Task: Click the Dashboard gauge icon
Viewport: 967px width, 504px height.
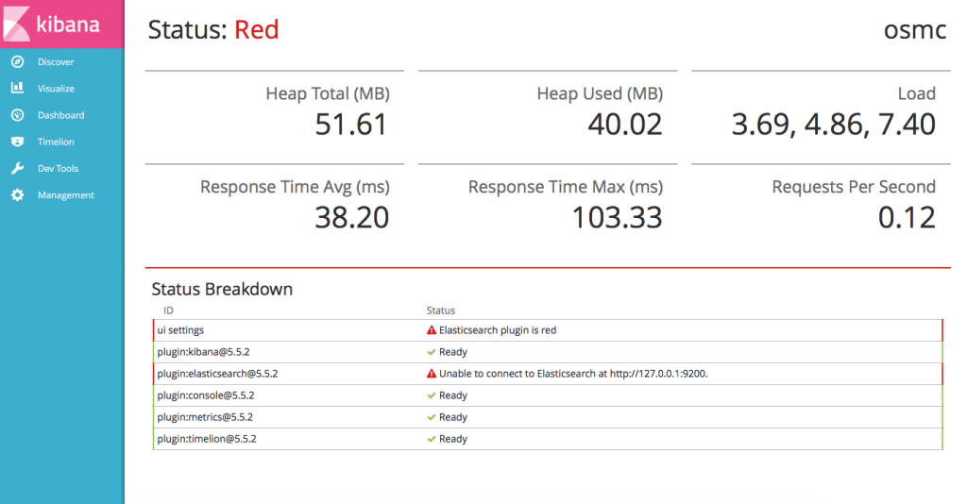Action: coord(17,115)
